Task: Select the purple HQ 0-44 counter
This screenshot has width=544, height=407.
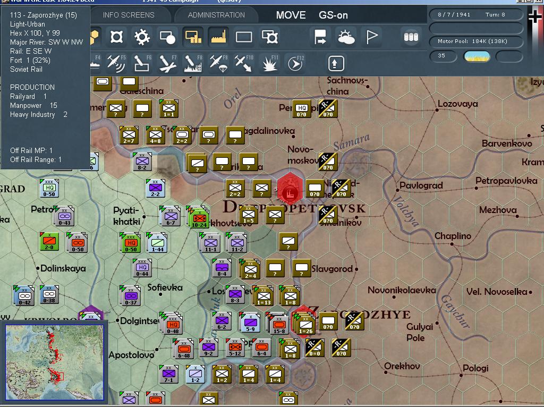Action: pos(142,267)
